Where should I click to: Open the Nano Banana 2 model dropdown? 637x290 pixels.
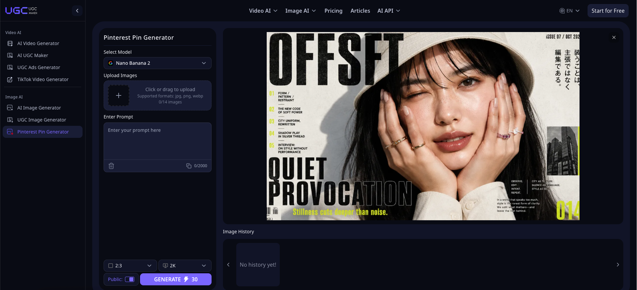click(157, 63)
